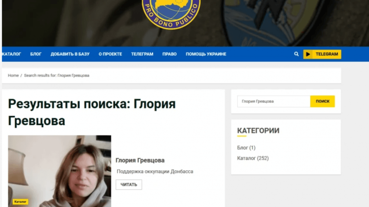Select ТЕЛЕГРАМ from the top navigation

(142, 54)
